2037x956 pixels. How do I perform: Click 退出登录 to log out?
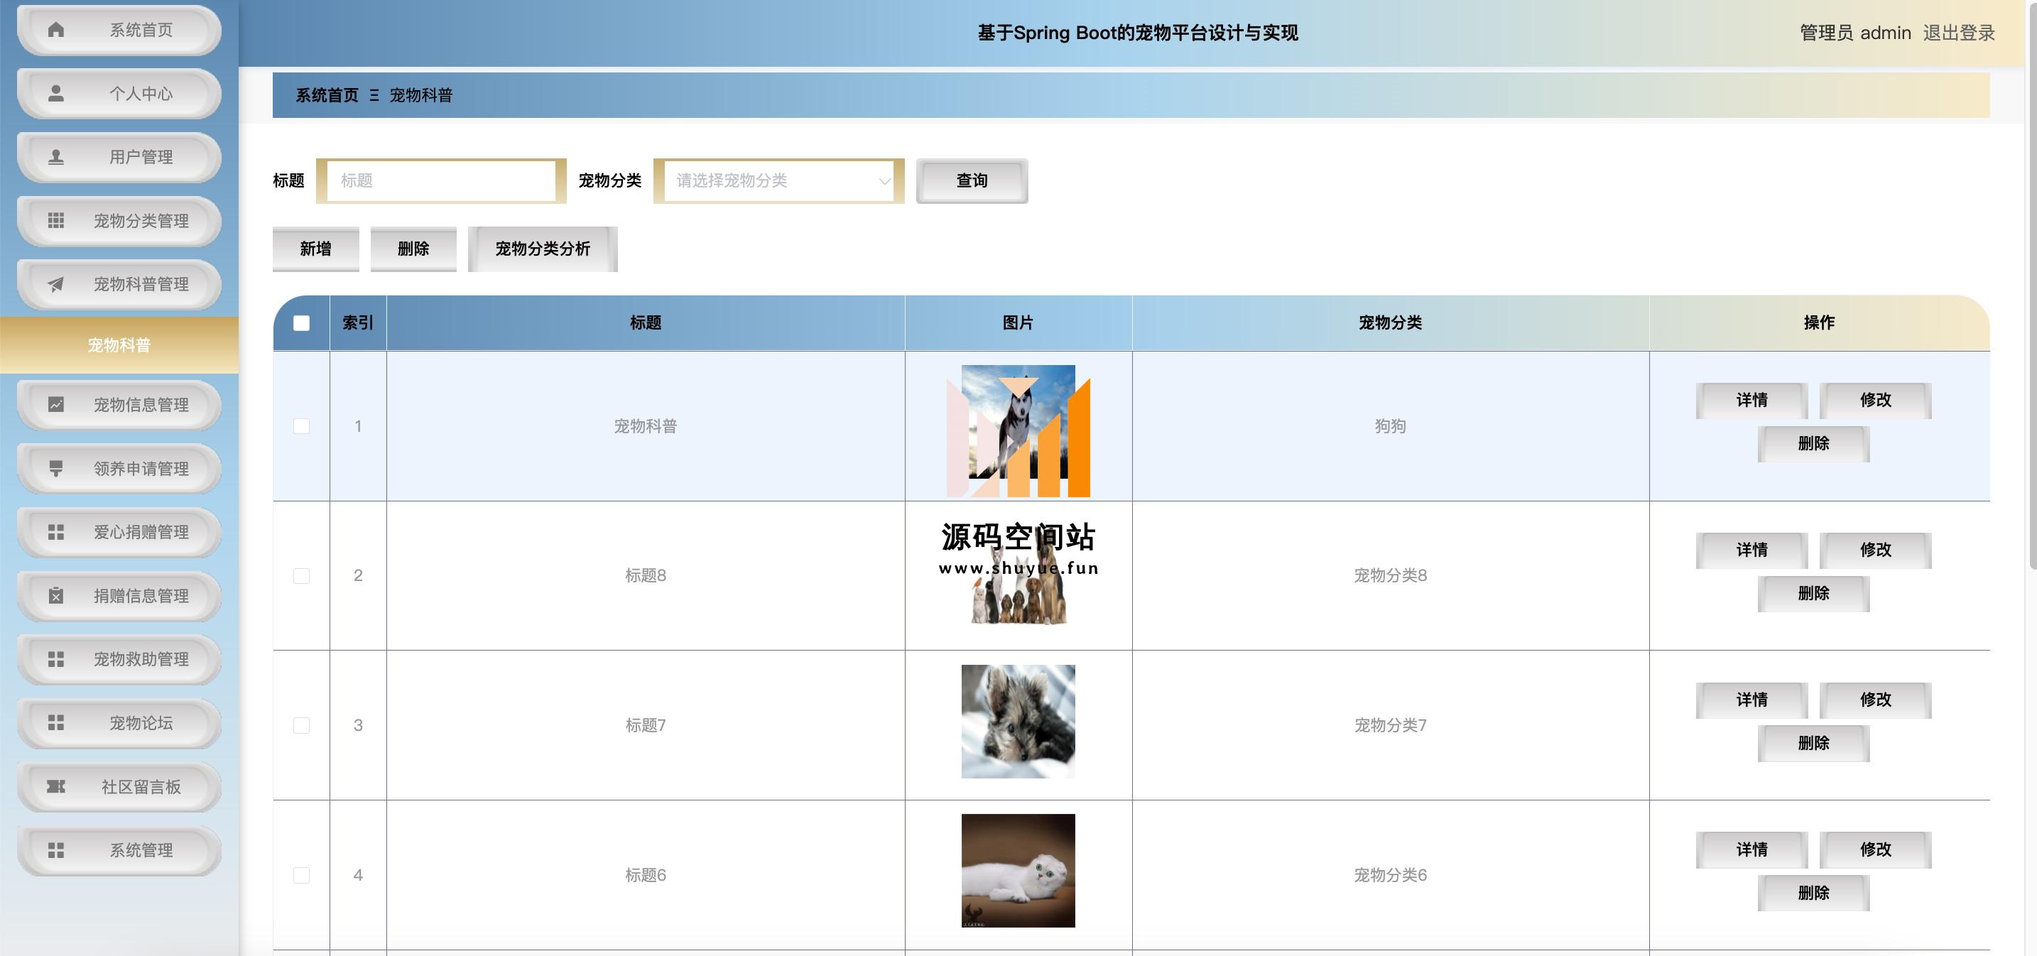[1959, 33]
